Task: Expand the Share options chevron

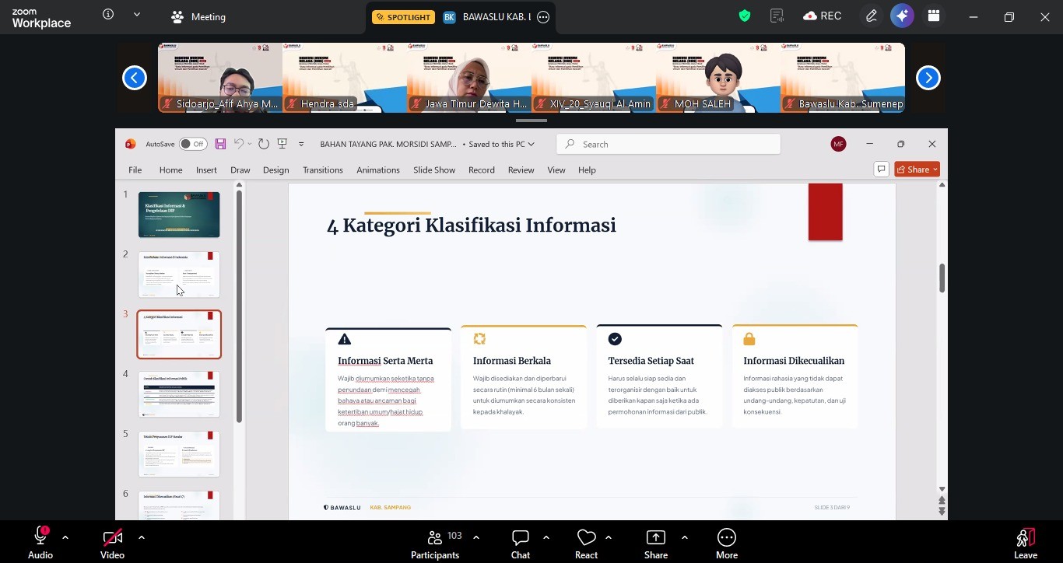Action: 685,537
